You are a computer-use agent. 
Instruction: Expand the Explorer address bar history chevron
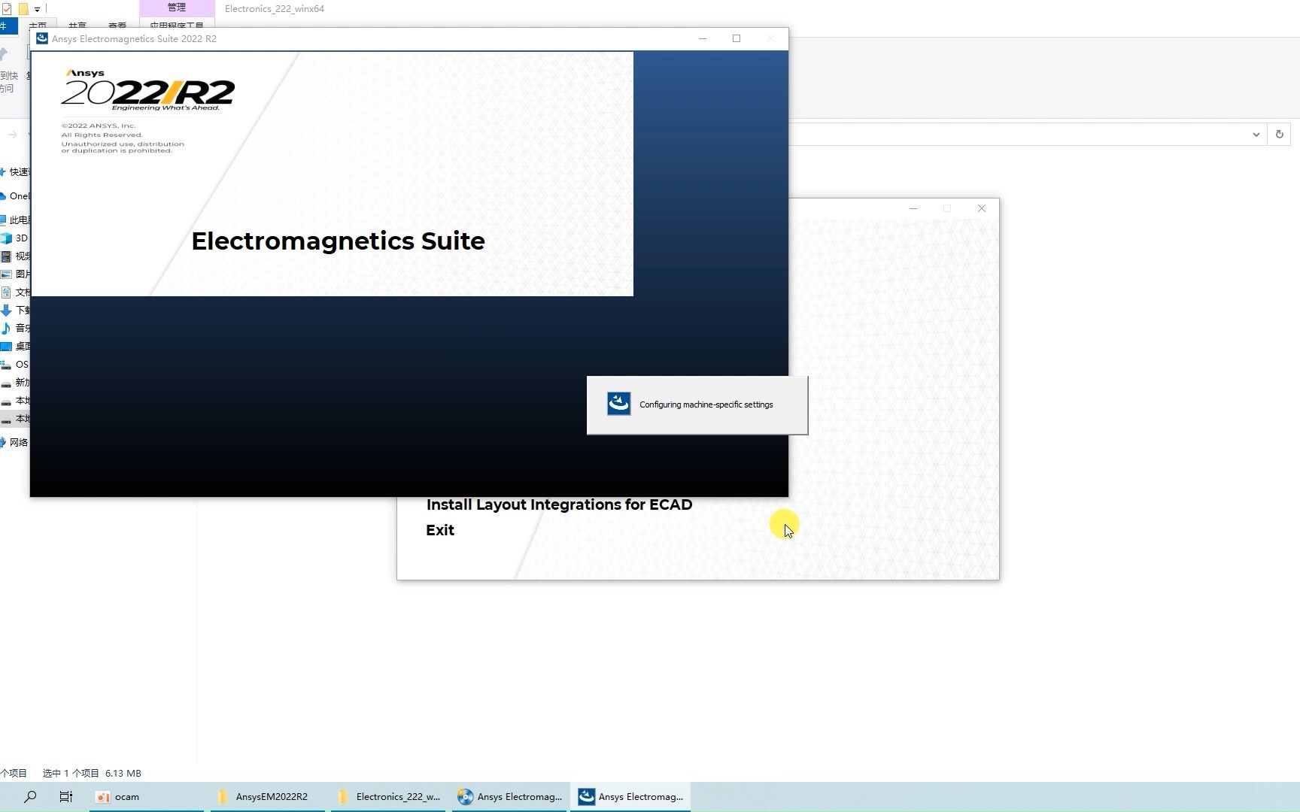1256,135
